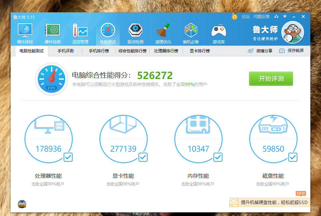This screenshot has height=216, width=321.
Task: Open the 论坛 forum link
Action: pos(246,17)
